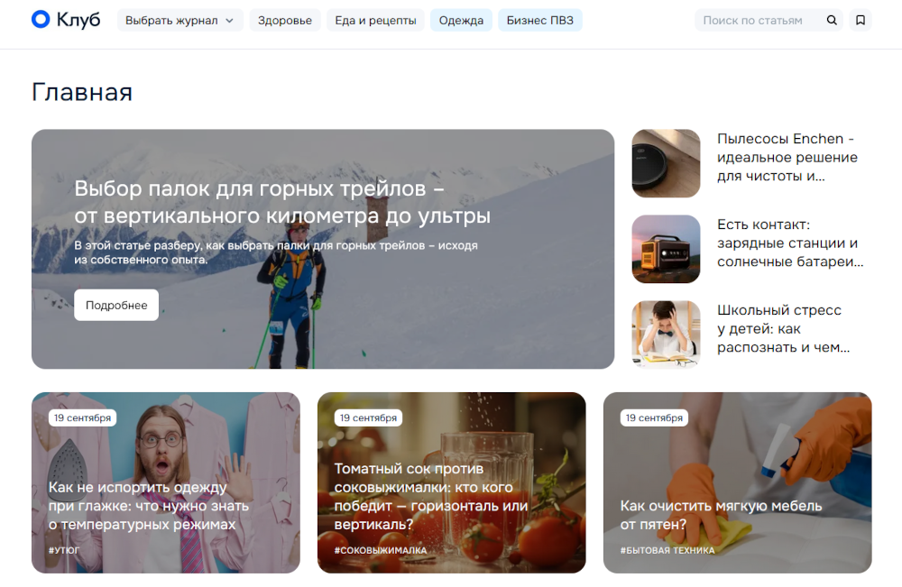The height and width of the screenshot is (587, 902).
Task: Click the #СОКОВЫЖИМАЛКА hashtag
Action: (381, 550)
